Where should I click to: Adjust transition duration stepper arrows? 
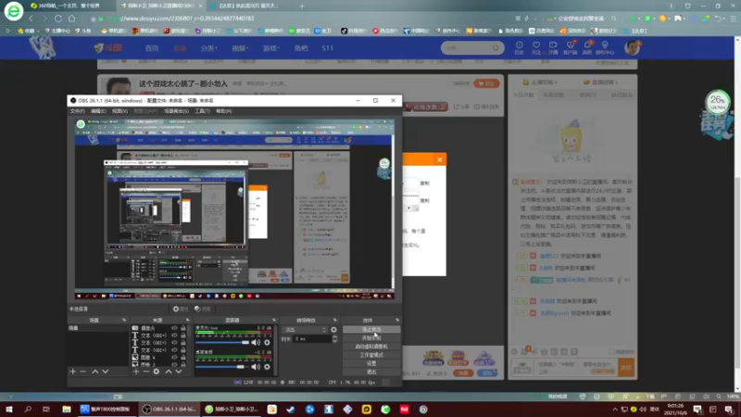tap(334, 338)
